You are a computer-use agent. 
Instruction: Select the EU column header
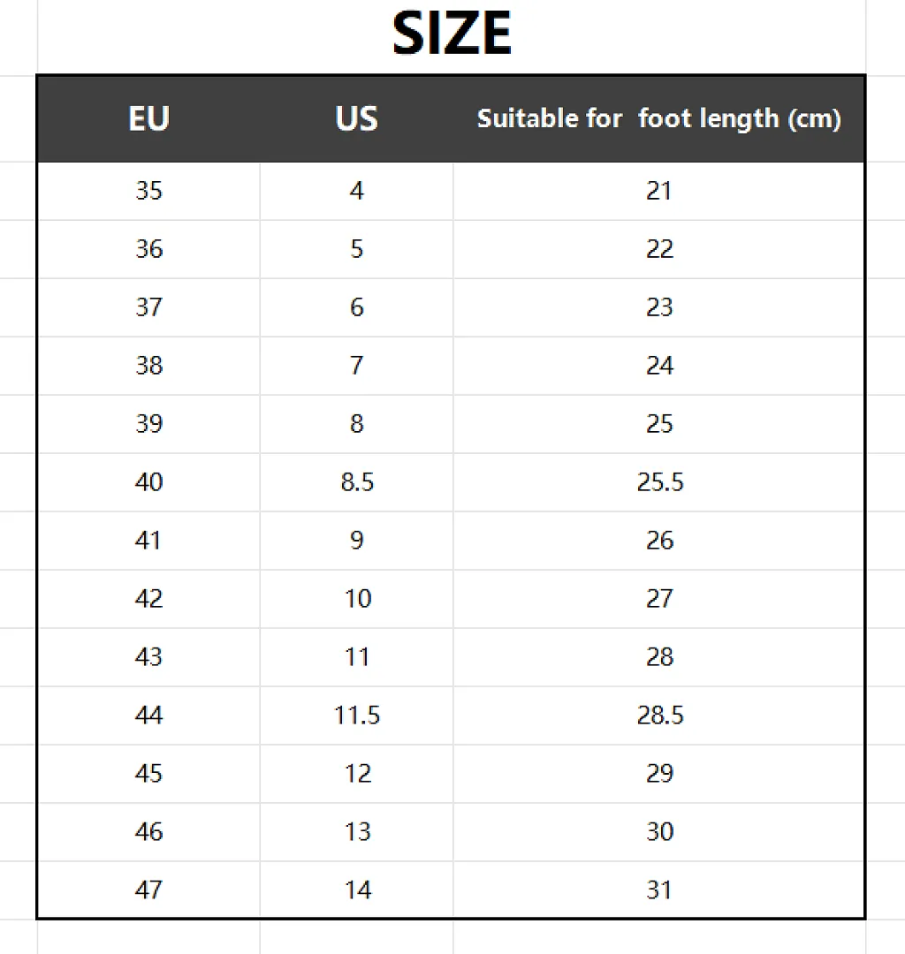click(149, 118)
